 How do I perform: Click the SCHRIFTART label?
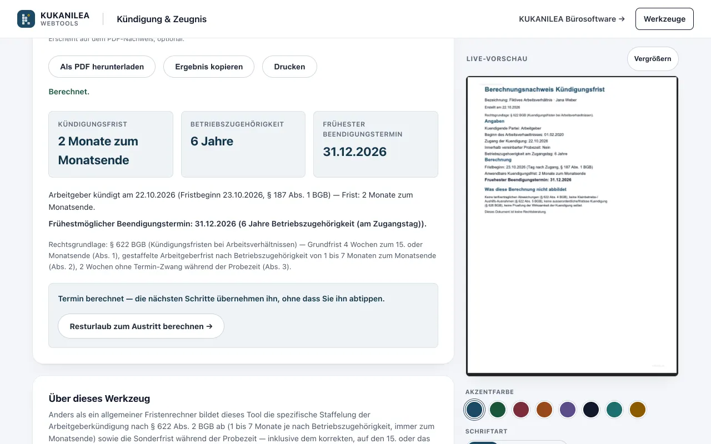tap(487, 431)
